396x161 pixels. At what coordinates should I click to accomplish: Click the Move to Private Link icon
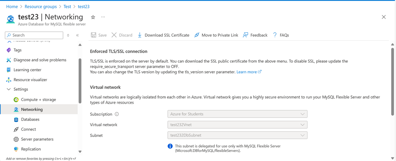[197, 35]
